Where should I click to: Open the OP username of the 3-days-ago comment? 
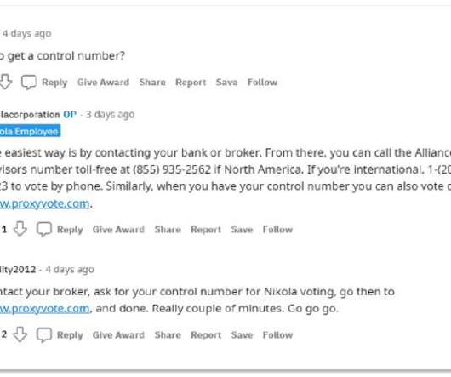point(30,114)
